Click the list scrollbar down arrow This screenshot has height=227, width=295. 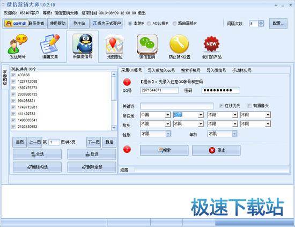click(114, 128)
